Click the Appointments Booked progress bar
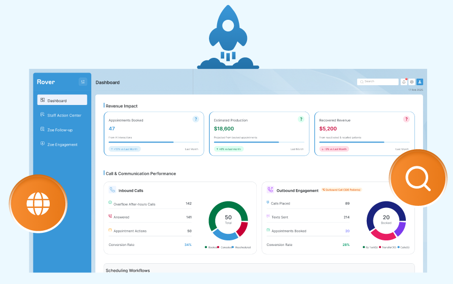Screen dimensions: 453x284 pyautogui.click(x=154, y=142)
